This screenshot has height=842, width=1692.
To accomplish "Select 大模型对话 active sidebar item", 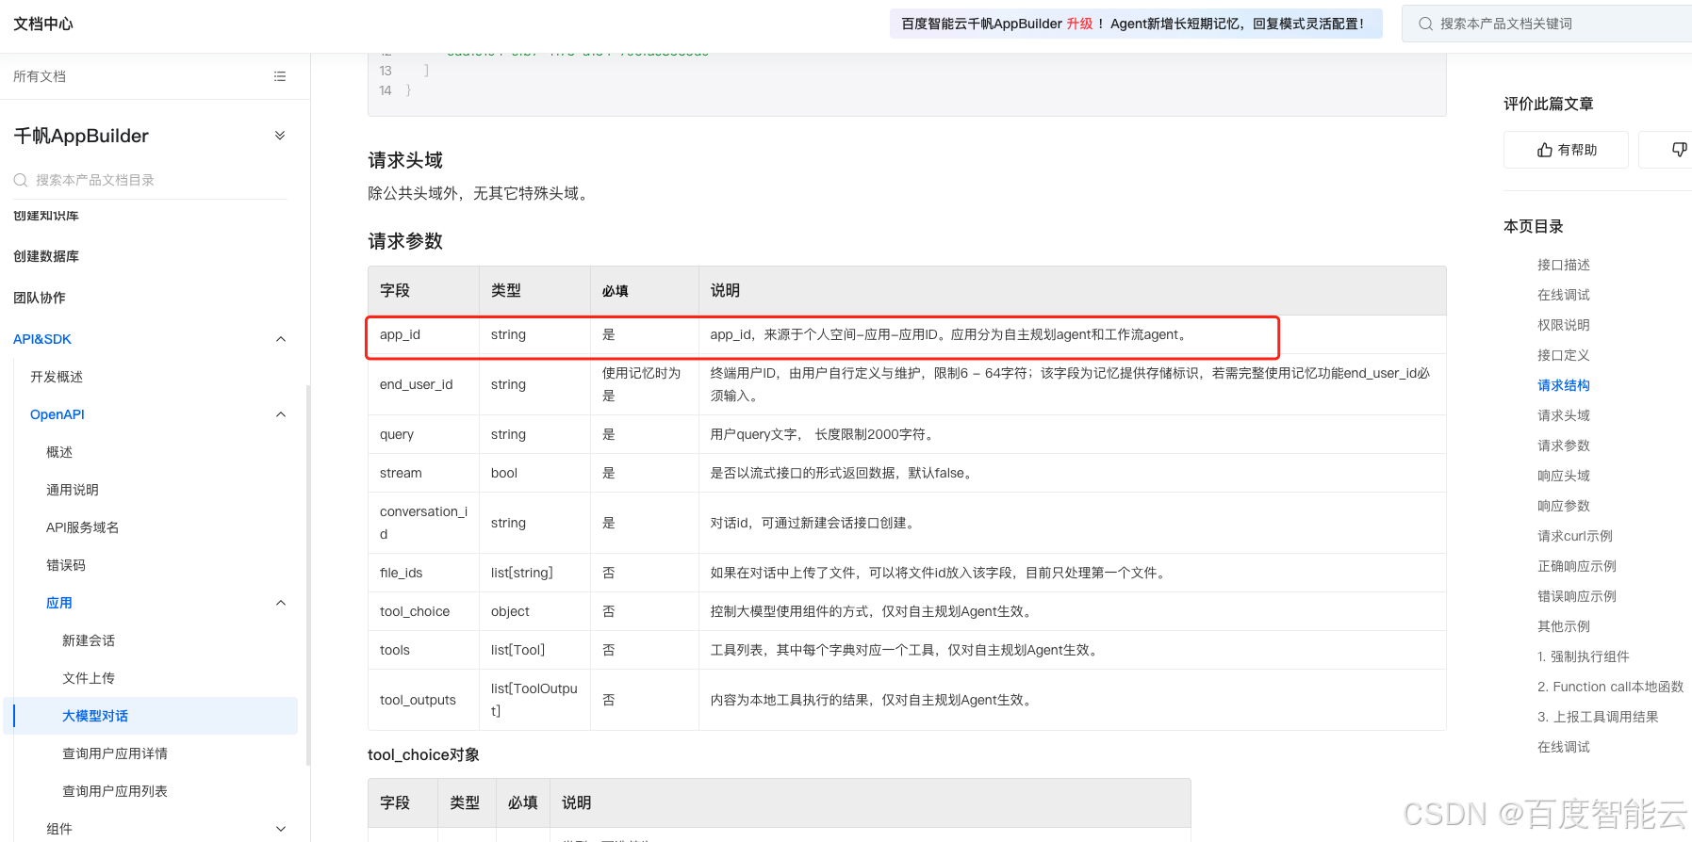I will tap(151, 716).
